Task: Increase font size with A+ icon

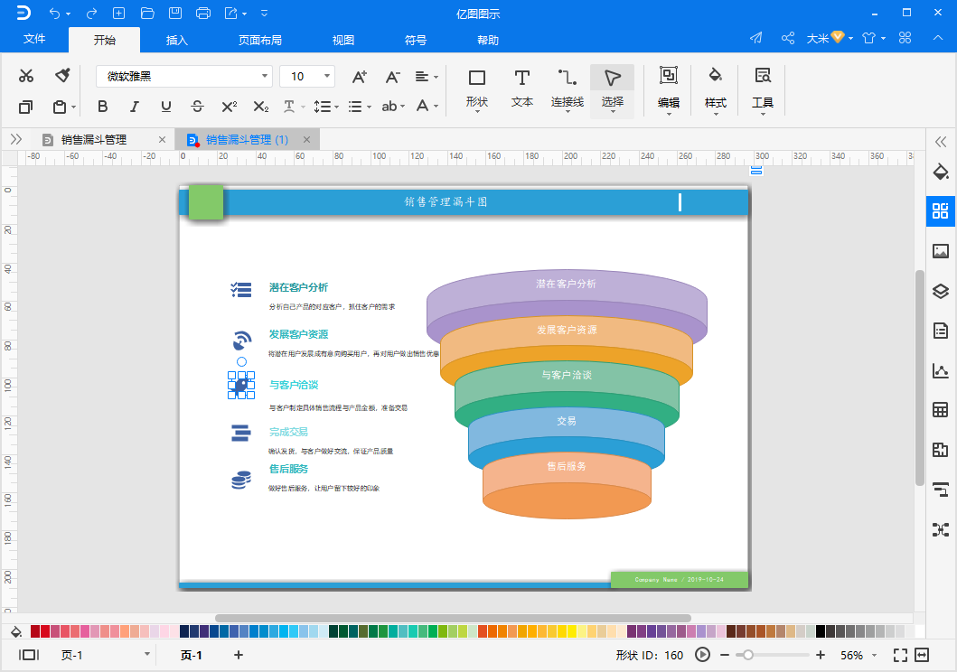Action: (360, 76)
